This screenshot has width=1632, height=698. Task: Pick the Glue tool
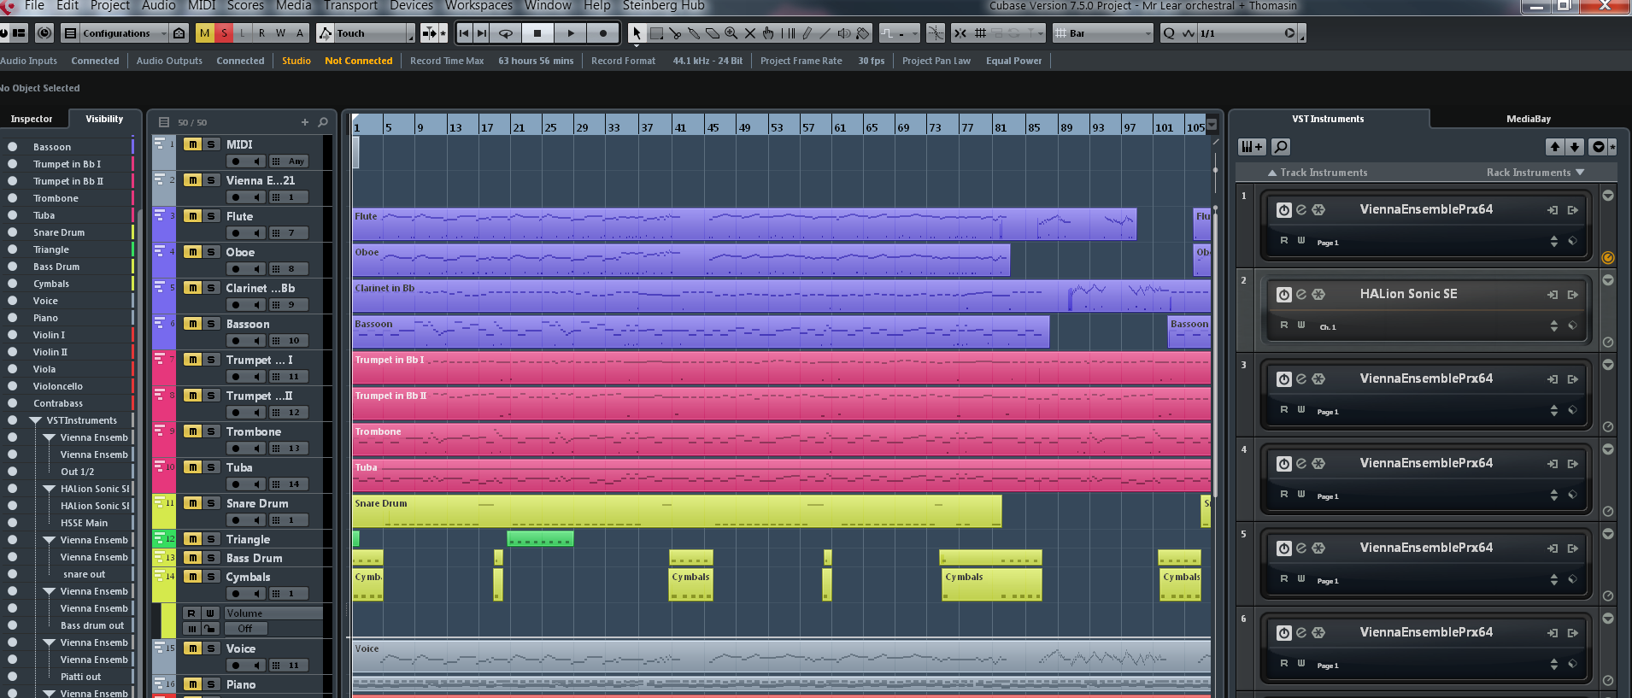(x=694, y=33)
